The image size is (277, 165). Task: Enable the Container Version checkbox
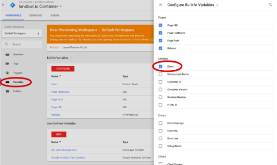pos(160,90)
